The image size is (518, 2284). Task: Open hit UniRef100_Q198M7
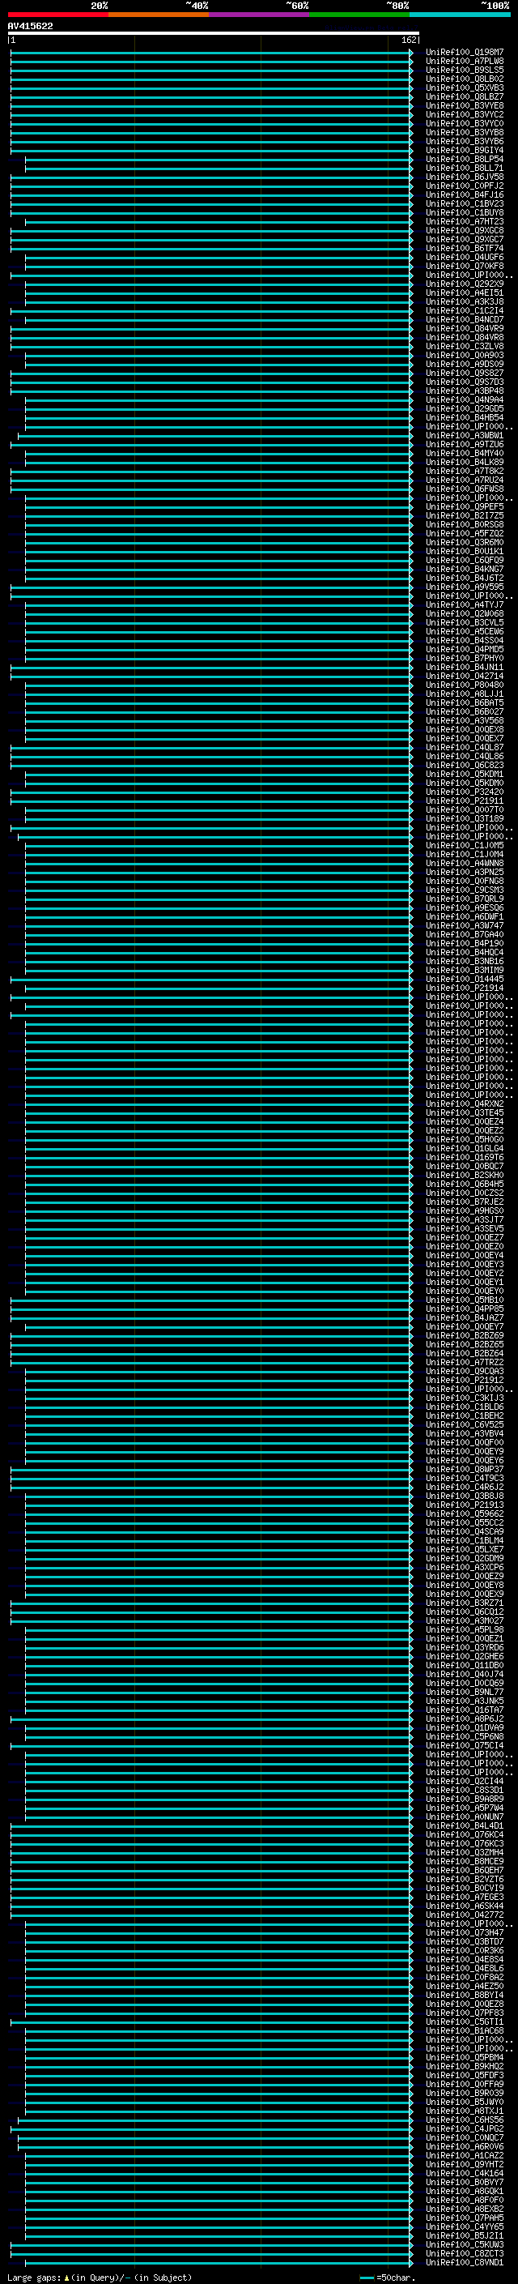(464, 53)
